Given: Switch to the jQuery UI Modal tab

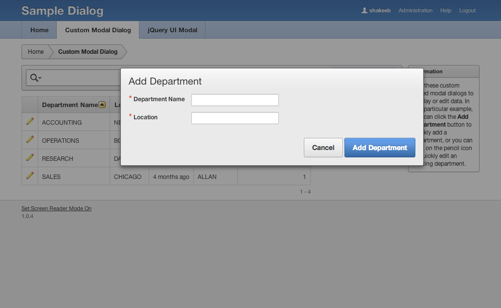Looking at the screenshot, I should tap(172, 30).
